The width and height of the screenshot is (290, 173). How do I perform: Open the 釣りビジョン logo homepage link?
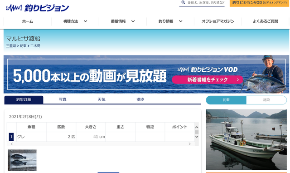tap(37, 8)
